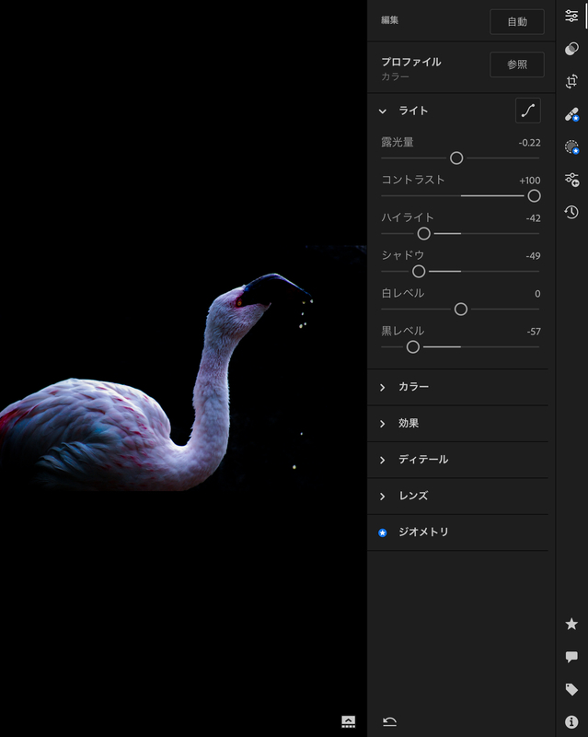The image size is (588, 737).
Task: Click the contrast value +100
Action: (529, 181)
